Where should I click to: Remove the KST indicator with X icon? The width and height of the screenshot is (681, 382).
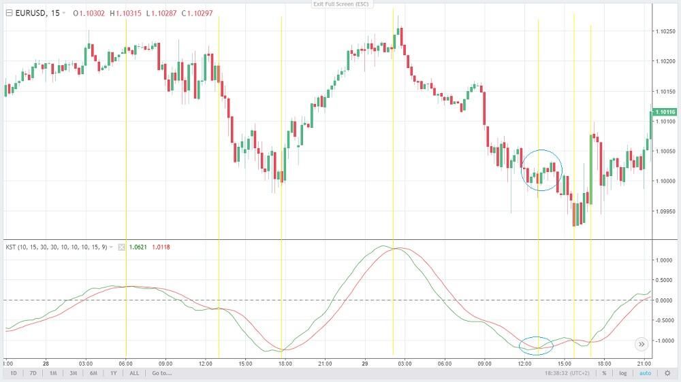(122, 247)
